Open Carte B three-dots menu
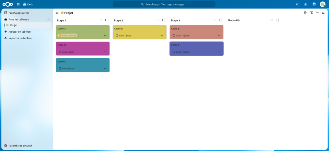This screenshot has width=329, height=151. [x=105, y=52]
